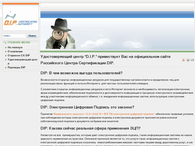Click heading DIP: Какова сейчас реальная сфера применения ЭЦП?
The image size is (195, 146).
[90, 128]
